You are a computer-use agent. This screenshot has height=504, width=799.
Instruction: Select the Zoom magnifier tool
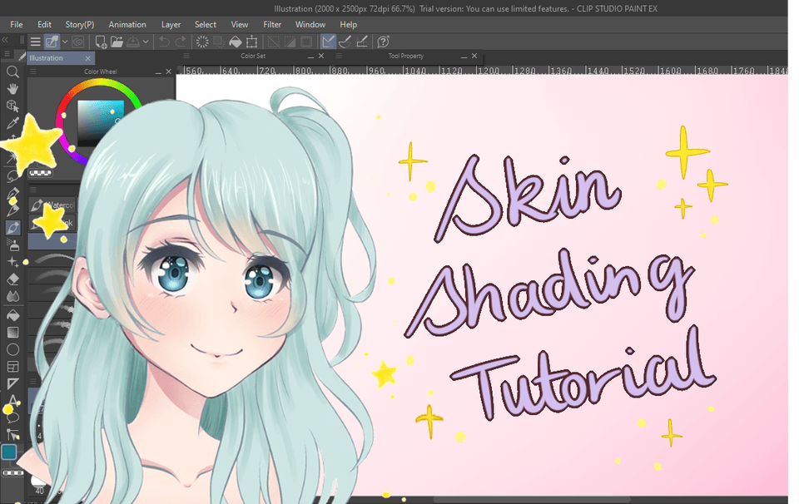pos(12,72)
